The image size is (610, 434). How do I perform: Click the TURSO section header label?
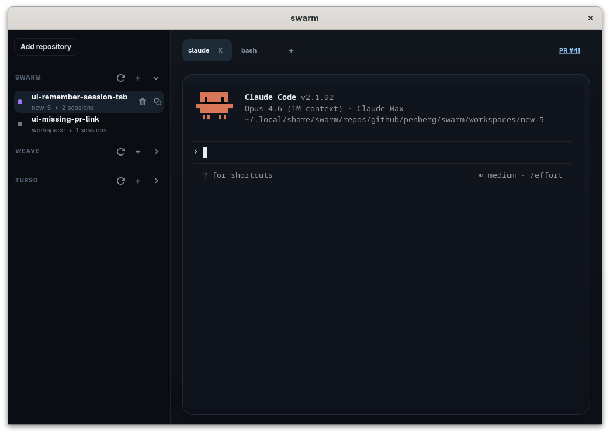(x=26, y=180)
